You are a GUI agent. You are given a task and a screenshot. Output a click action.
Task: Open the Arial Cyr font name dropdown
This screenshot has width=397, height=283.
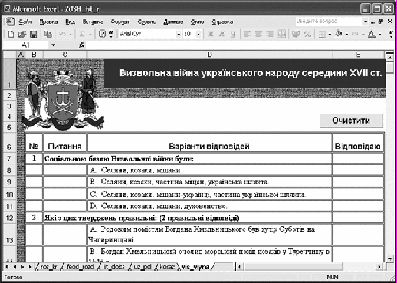179,34
